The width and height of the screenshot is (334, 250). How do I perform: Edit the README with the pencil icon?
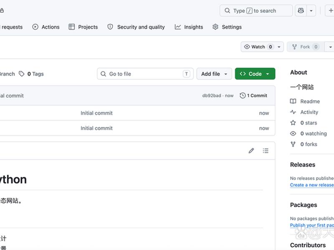(x=251, y=151)
